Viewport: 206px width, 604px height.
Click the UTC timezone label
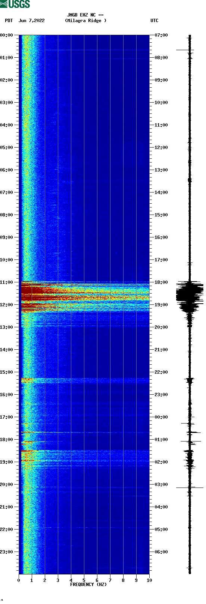point(154,21)
